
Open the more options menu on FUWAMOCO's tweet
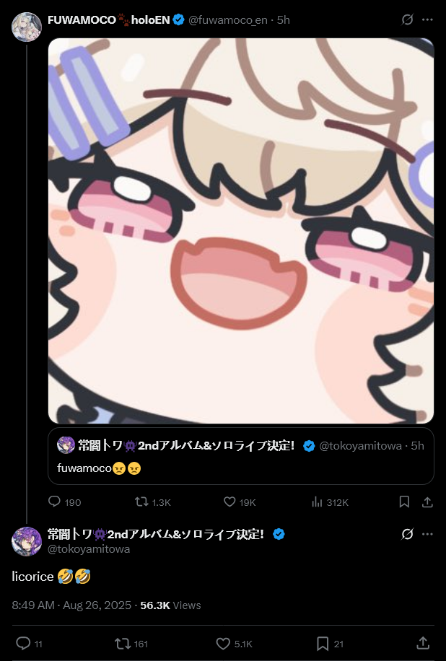(427, 19)
